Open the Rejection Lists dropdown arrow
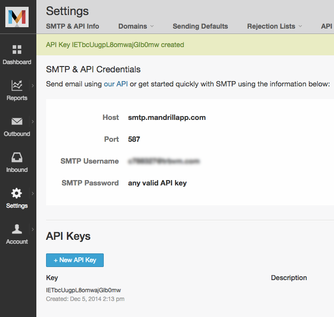The image size is (334, 317). 300,26
